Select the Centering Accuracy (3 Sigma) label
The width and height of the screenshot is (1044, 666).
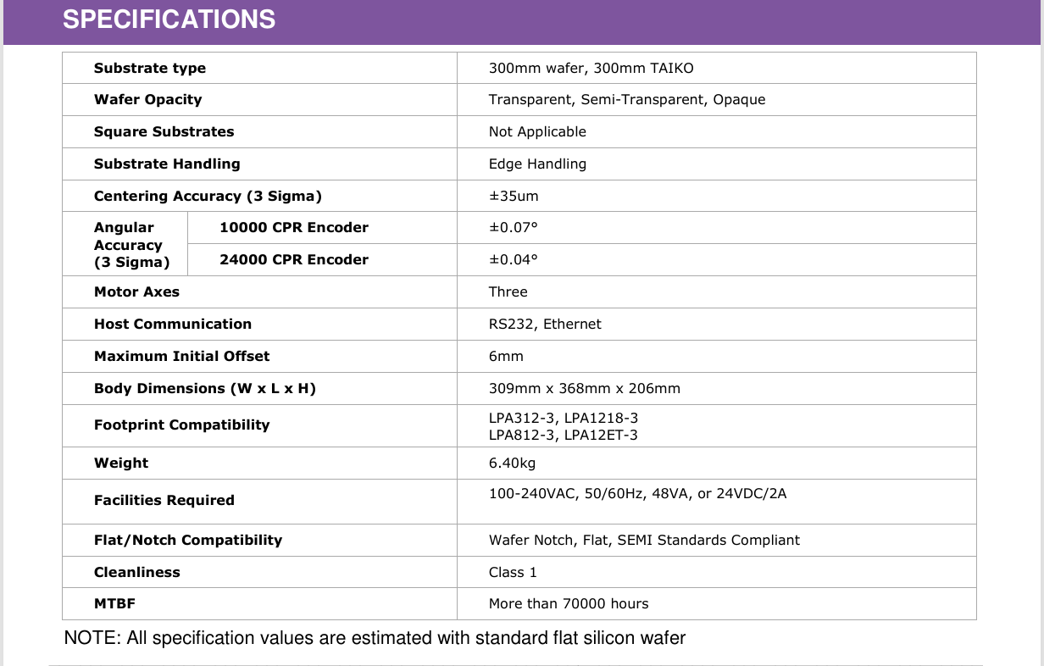pos(208,196)
